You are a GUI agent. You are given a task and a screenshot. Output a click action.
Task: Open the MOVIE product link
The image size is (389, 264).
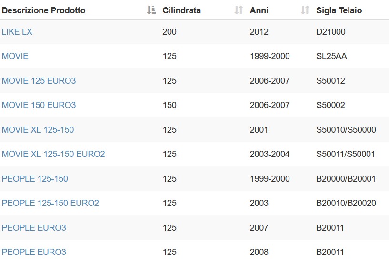15,56
